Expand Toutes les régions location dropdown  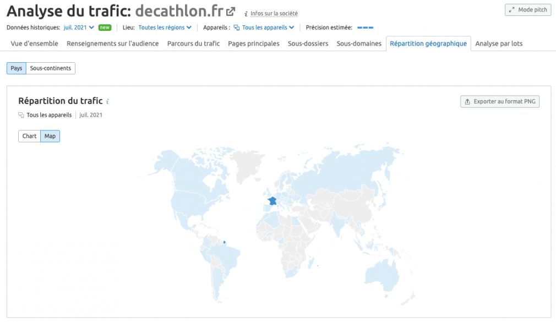pos(165,28)
